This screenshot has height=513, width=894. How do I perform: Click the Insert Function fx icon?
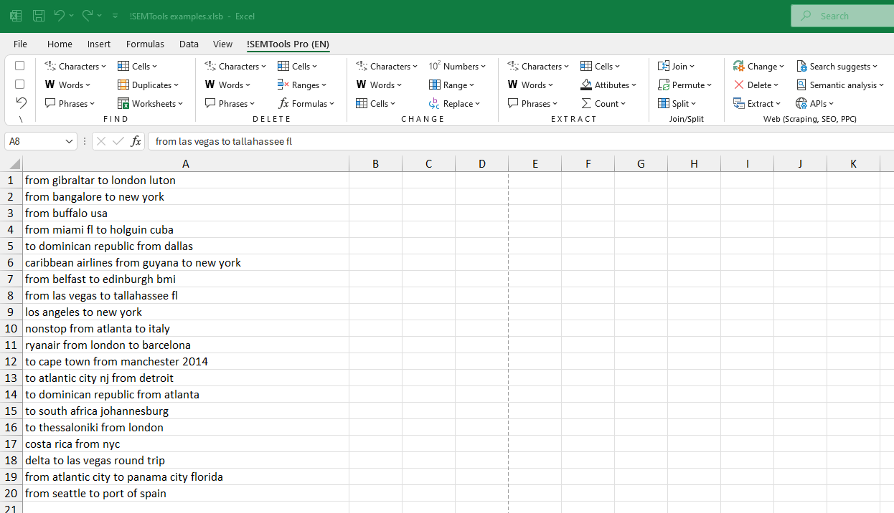point(136,141)
